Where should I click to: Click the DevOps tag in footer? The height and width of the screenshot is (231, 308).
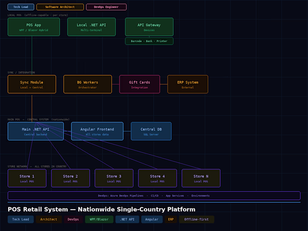(x=73, y=219)
